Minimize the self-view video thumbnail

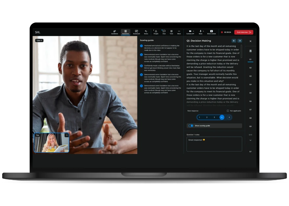pos(67,135)
